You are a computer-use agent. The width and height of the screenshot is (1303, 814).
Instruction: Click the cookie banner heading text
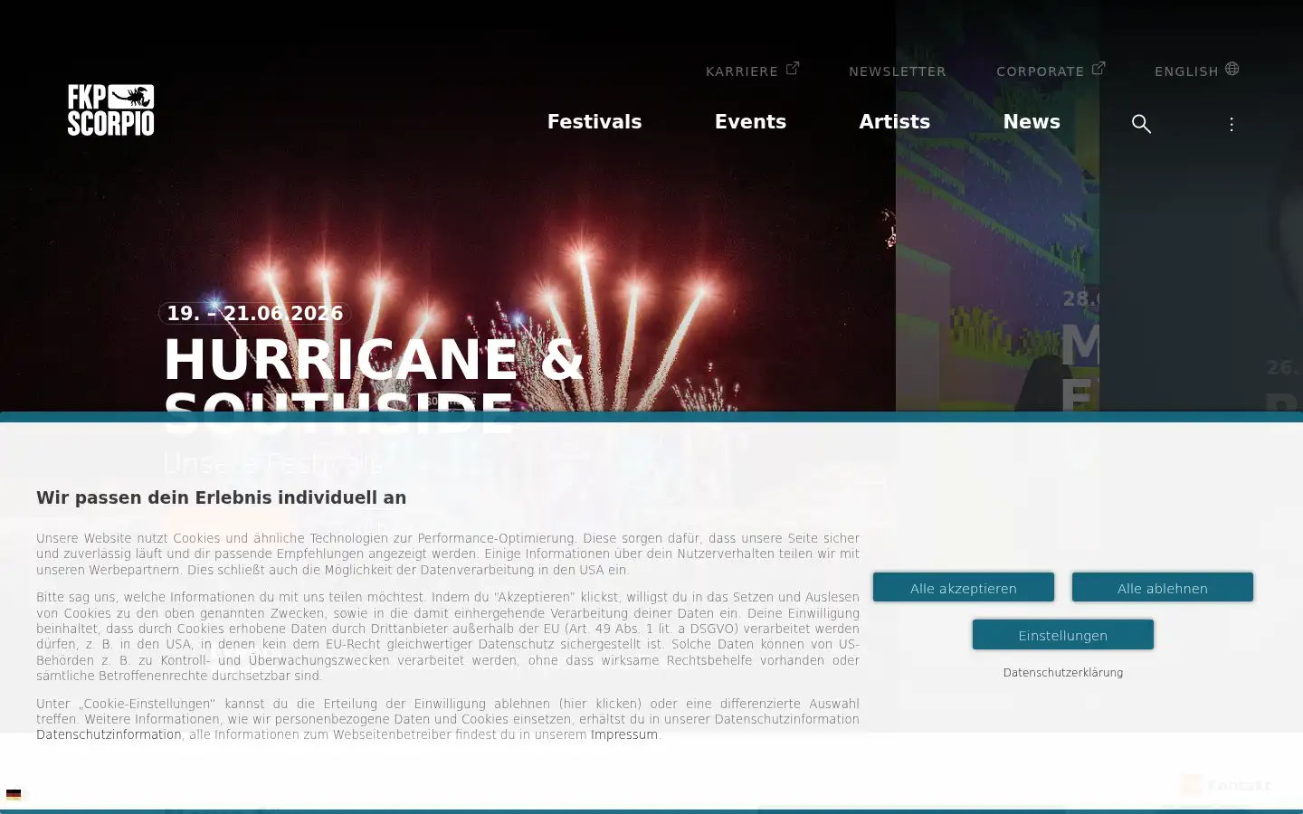[222, 497]
